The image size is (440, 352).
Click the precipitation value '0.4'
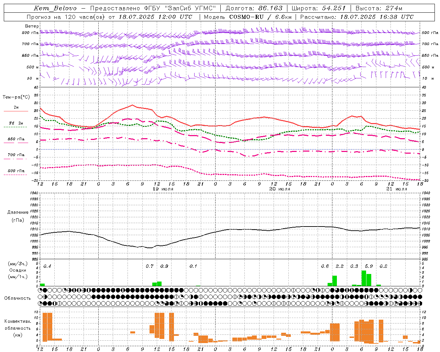[x=47, y=266]
